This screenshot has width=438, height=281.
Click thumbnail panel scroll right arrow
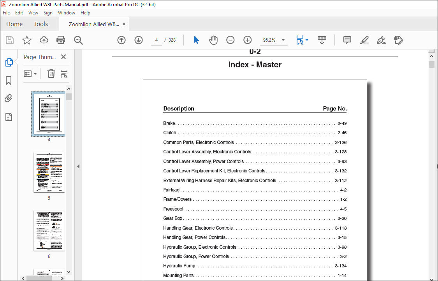[x=62, y=278]
